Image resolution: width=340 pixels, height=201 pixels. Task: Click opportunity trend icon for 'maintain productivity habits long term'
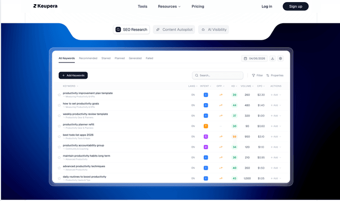point(221,158)
